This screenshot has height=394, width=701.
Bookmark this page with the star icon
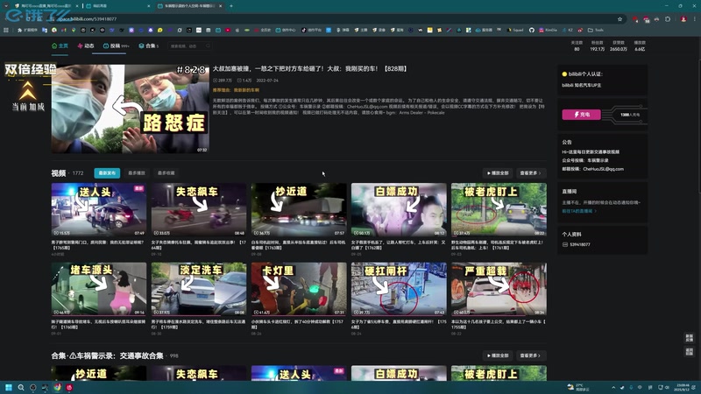pos(620,19)
